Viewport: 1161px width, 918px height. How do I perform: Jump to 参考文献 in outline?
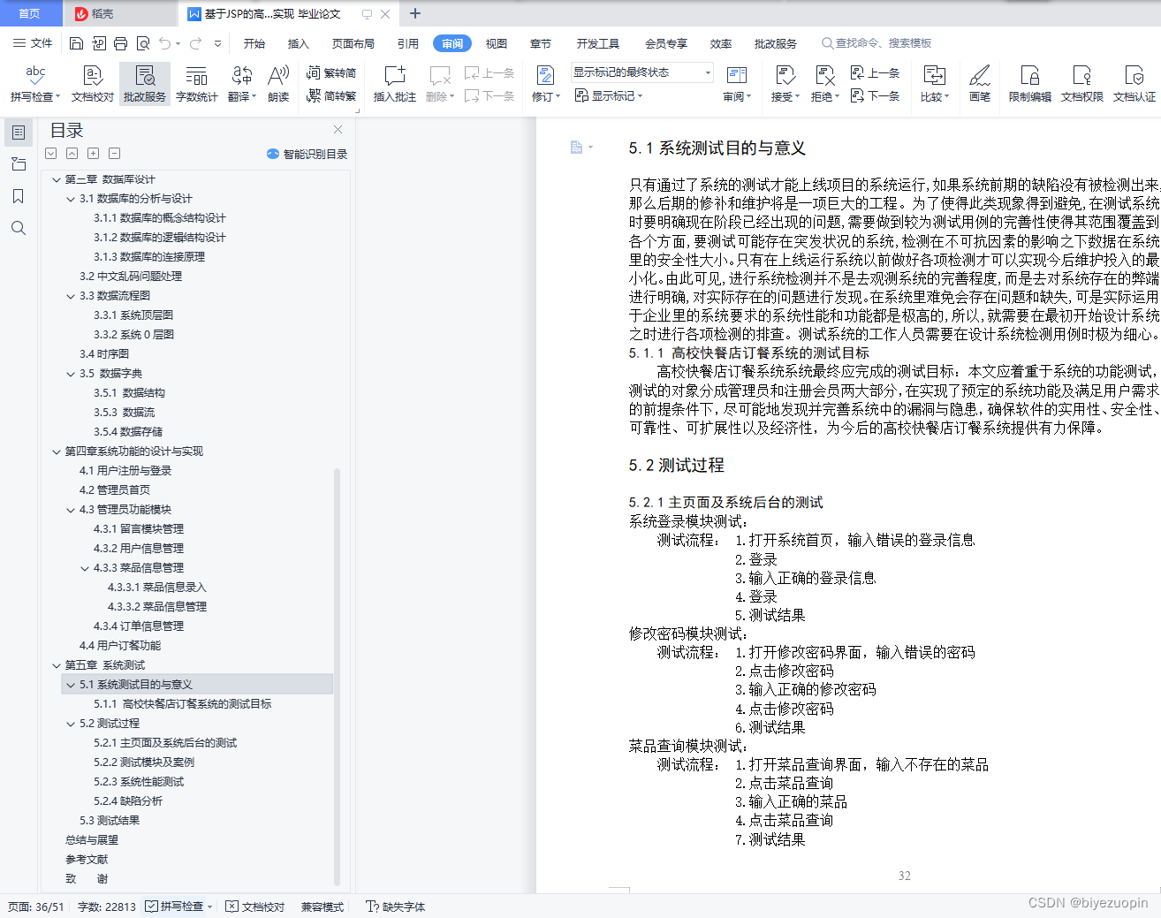(x=87, y=860)
